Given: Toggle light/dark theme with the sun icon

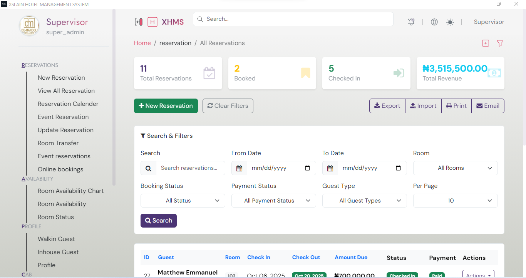Looking at the screenshot, I should pos(450,22).
